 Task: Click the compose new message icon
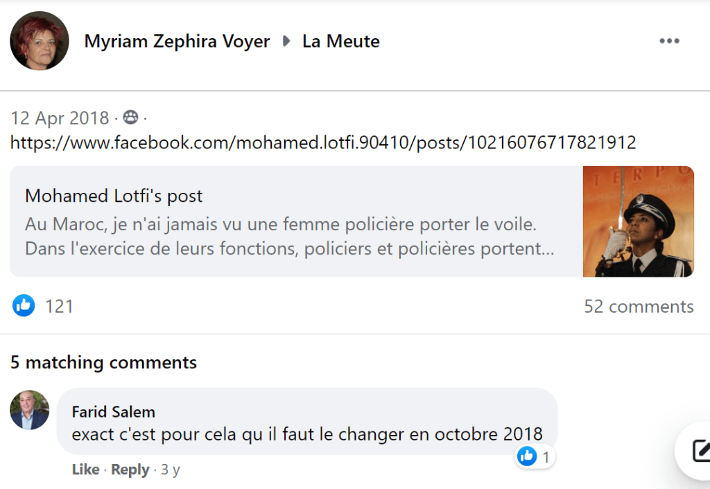coord(700,451)
